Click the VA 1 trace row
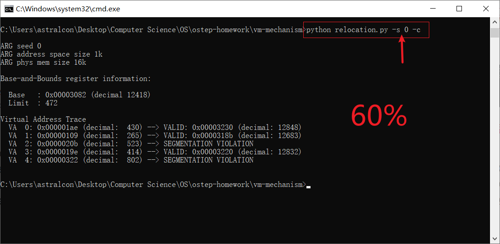 click(155, 136)
